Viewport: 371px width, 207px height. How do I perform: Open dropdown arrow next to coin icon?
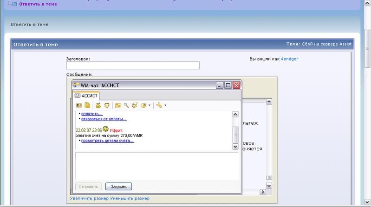[x=150, y=105]
